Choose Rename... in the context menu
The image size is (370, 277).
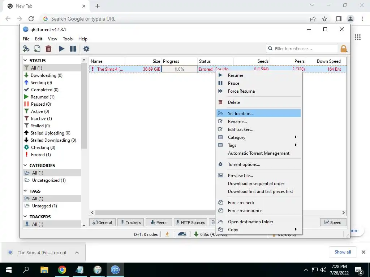click(259, 122)
